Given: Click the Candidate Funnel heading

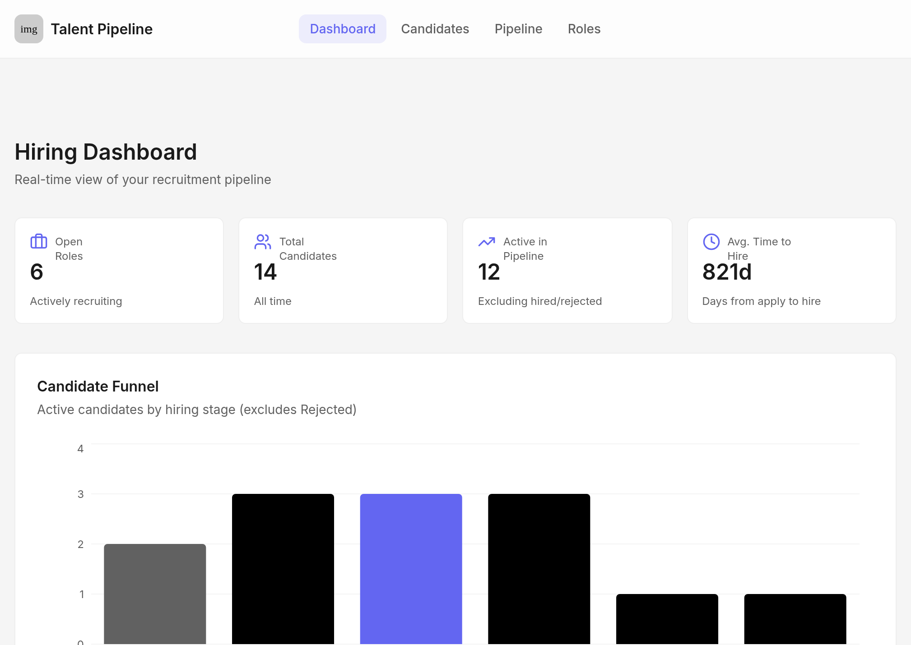Looking at the screenshot, I should 98,387.
